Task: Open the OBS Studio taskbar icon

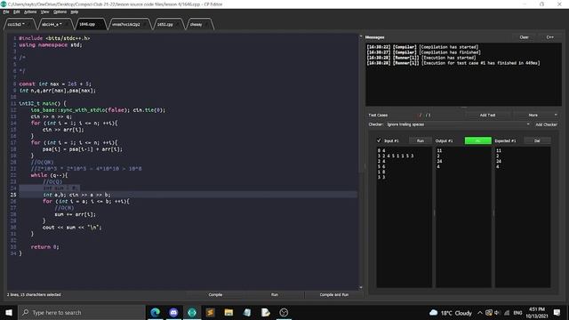Action: pyautogui.click(x=284, y=312)
